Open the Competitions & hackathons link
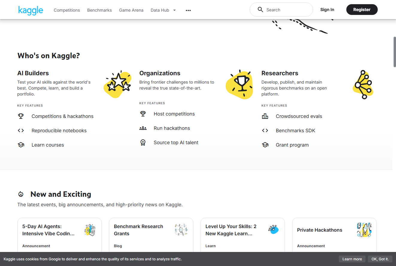The image size is (396, 266). click(x=63, y=116)
